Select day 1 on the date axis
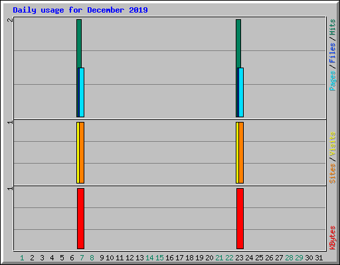The height and width of the screenshot is (265, 340). (22, 258)
